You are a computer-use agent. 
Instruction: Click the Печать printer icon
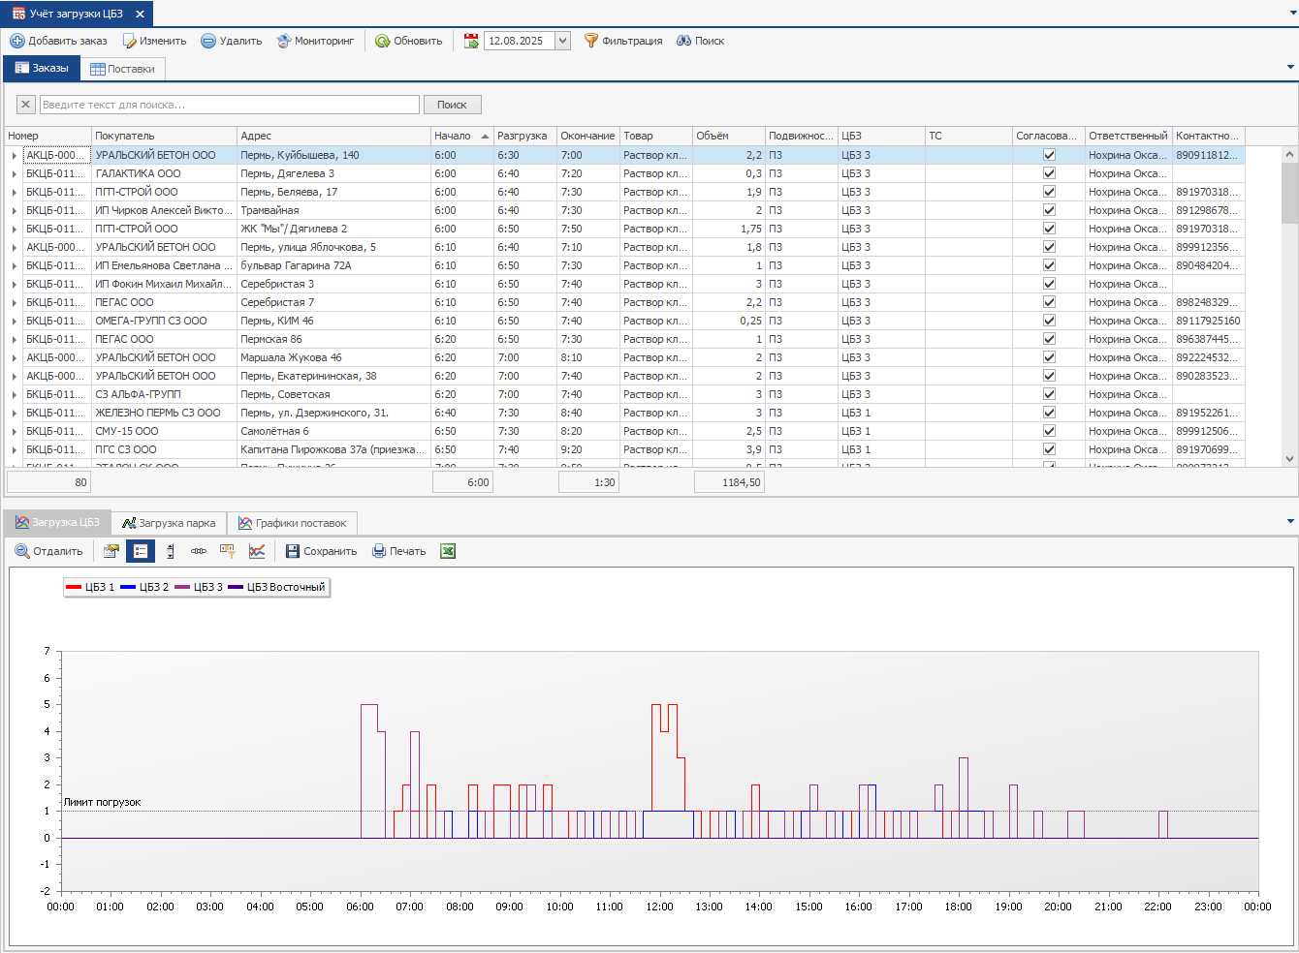(379, 551)
